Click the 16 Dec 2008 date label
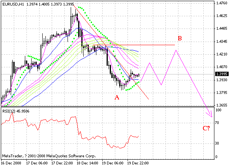229x166 pixels. 11,163
